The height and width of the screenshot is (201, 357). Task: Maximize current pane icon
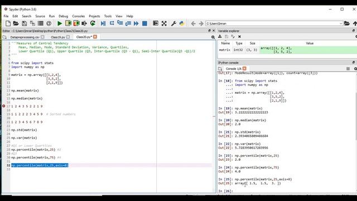pos(156,23)
